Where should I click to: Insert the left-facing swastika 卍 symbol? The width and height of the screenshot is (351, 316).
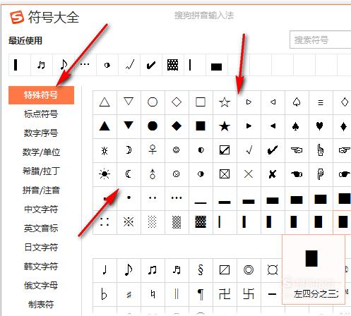[x=225, y=294]
